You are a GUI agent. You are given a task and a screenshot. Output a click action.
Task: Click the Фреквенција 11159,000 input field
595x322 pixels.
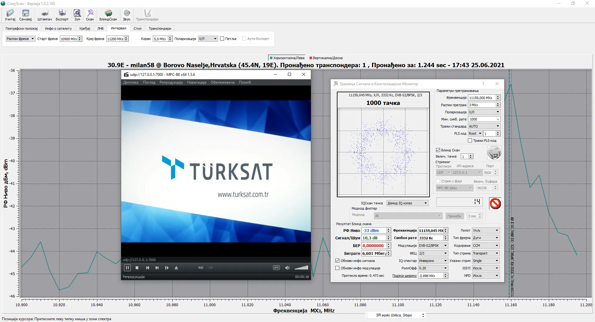click(482, 98)
